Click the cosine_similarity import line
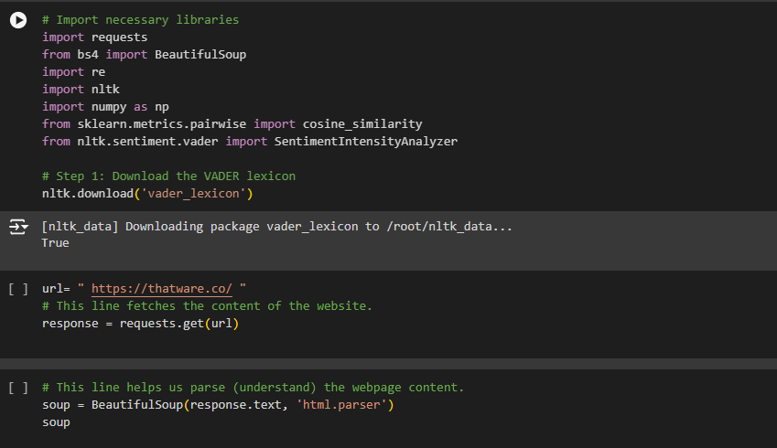The width and height of the screenshot is (777, 448). [x=232, y=123]
